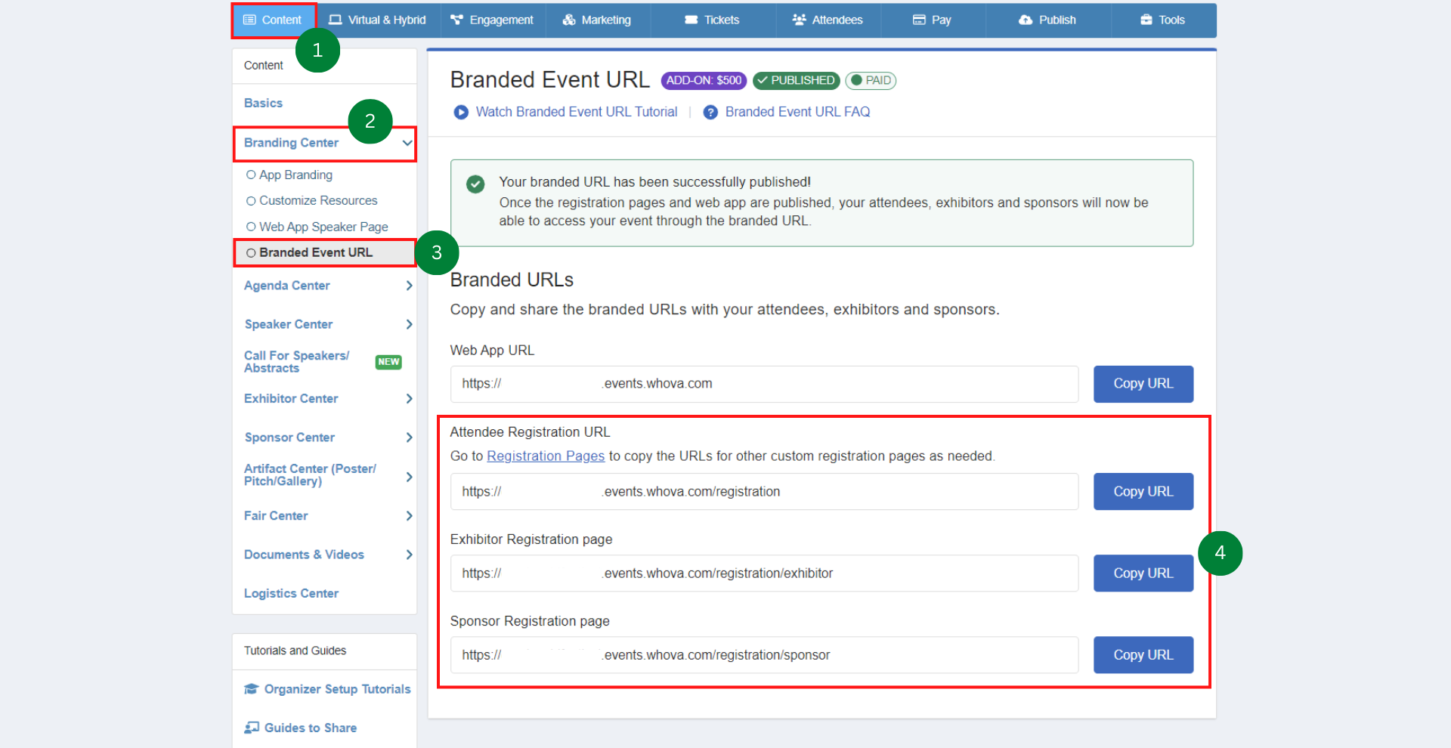
Task: Expand the Agenda Center section
Action: coord(409,285)
